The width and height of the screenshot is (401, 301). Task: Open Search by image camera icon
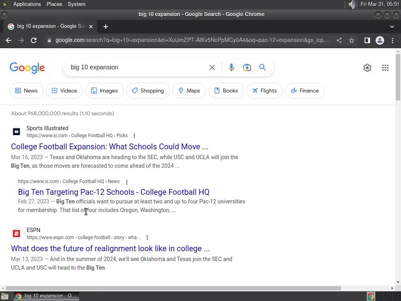click(x=247, y=67)
